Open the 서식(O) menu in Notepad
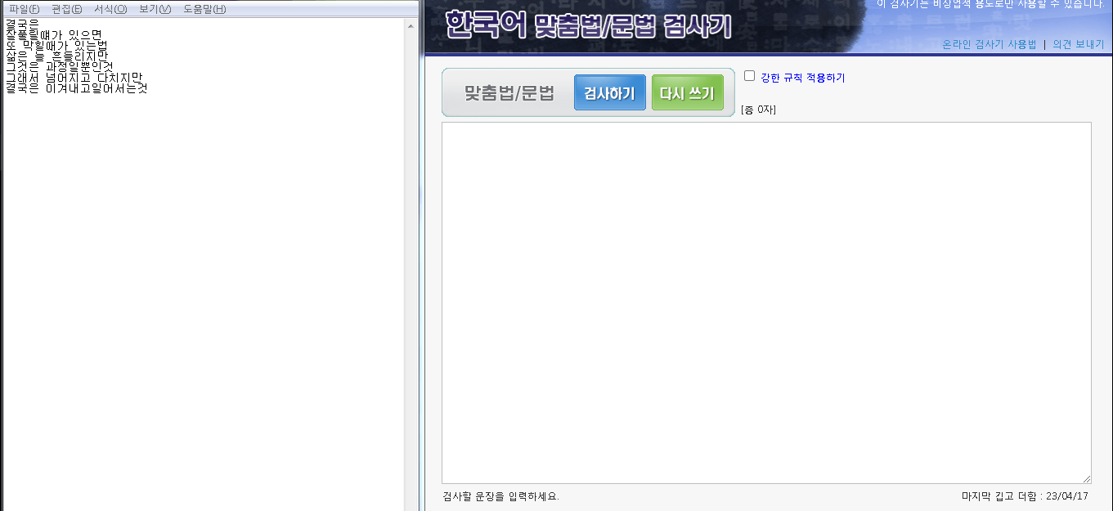This screenshot has height=511, width=1113. click(110, 9)
